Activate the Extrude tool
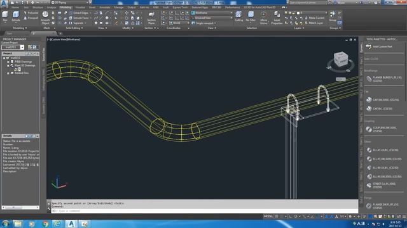This screenshot has width=407, height=228. tap(16, 16)
